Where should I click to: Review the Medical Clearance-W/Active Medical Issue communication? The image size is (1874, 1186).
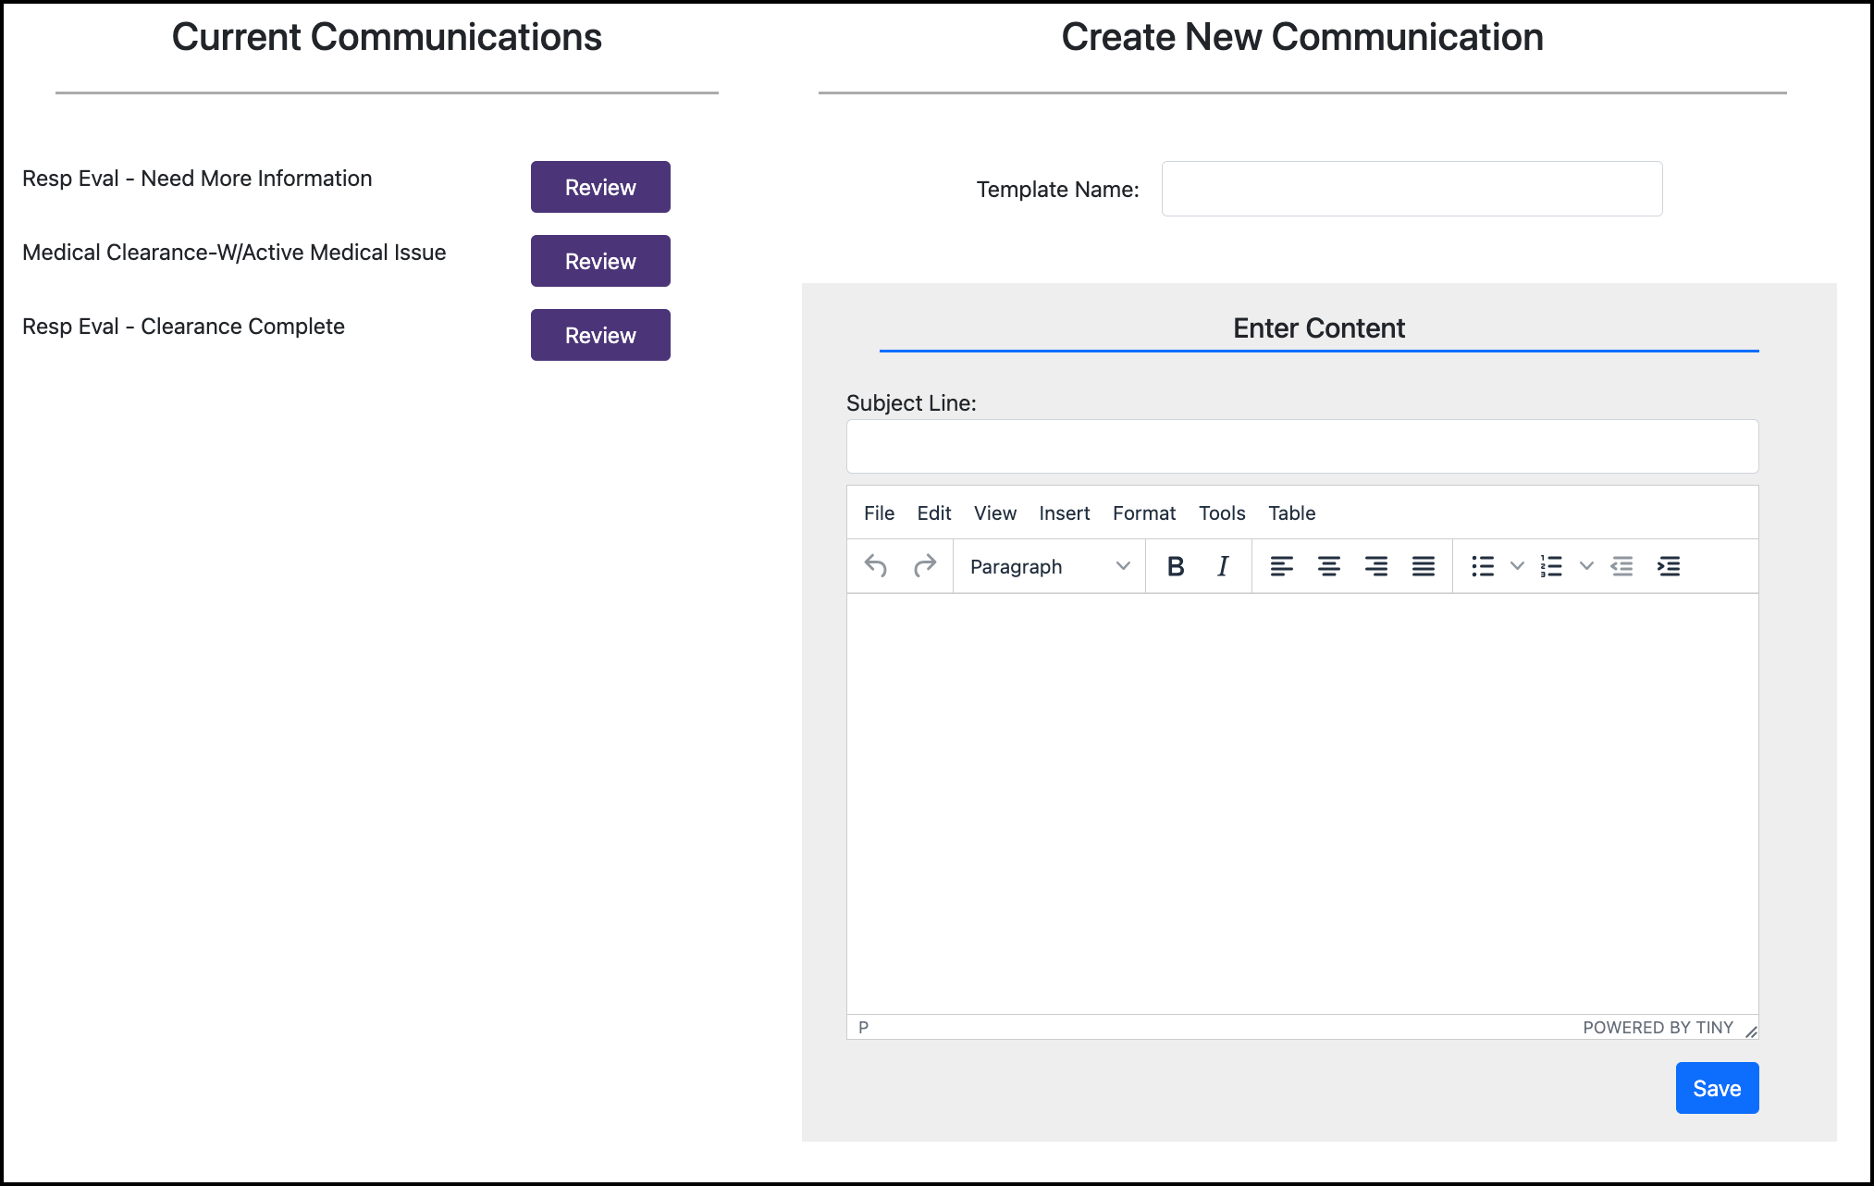pyautogui.click(x=599, y=260)
